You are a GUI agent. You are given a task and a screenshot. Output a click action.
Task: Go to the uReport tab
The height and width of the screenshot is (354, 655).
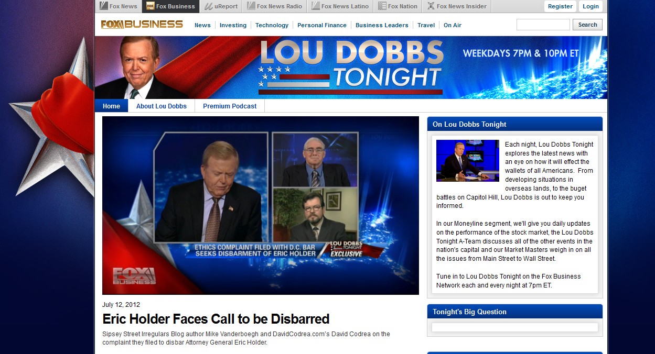point(221,6)
